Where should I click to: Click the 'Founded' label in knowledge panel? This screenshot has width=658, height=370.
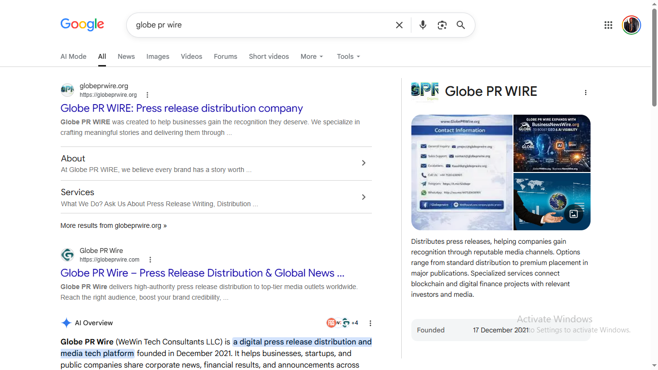click(431, 330)
